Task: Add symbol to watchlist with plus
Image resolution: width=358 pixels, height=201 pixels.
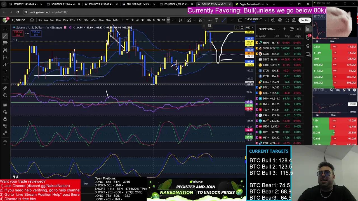Action: coord(284,29)
